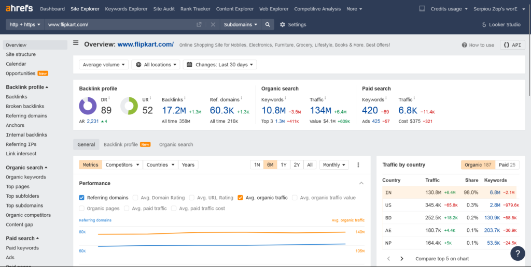Click the UR donut chart
The image size is (531, 267).
click(129, 106)
